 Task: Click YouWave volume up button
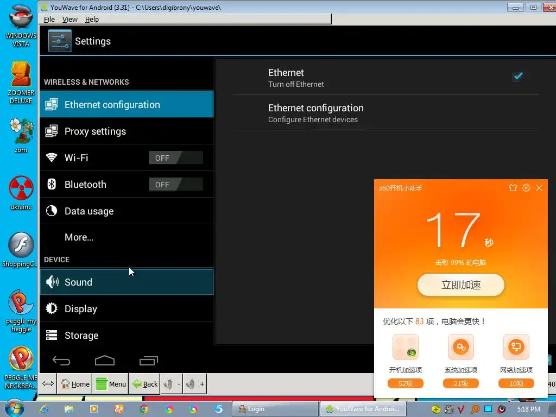pos(195,384)
